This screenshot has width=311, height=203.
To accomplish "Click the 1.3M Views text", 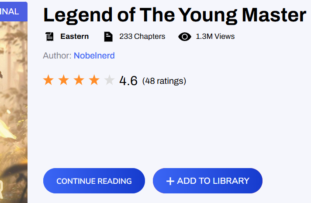I will click(x=215, y=37).
